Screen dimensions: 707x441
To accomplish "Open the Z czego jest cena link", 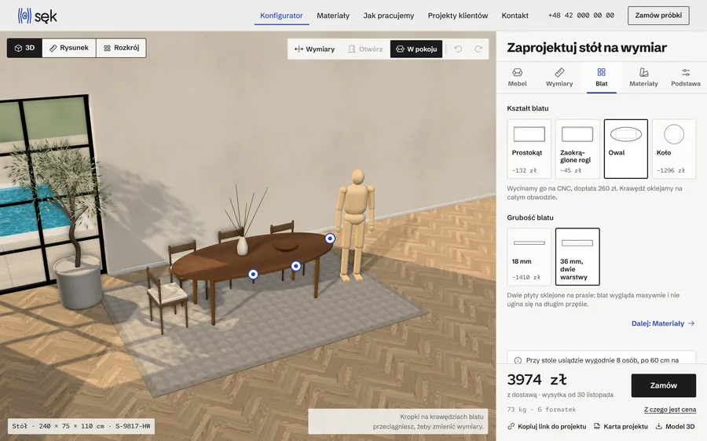I will click(670, 410).
